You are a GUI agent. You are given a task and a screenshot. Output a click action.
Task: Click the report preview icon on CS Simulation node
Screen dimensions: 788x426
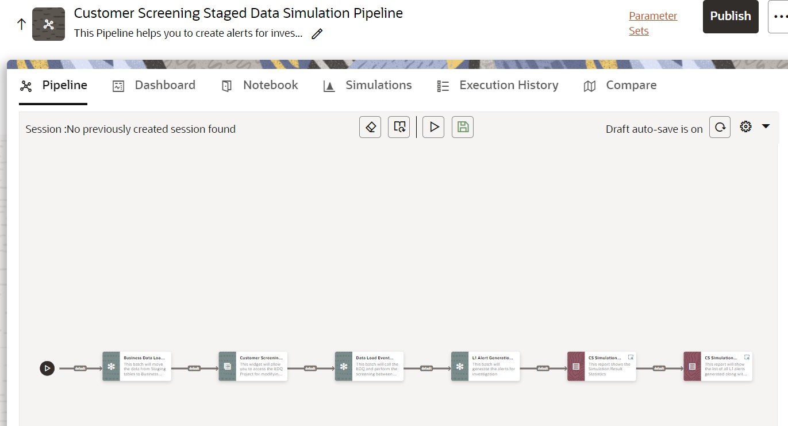[x=630, y=357]
